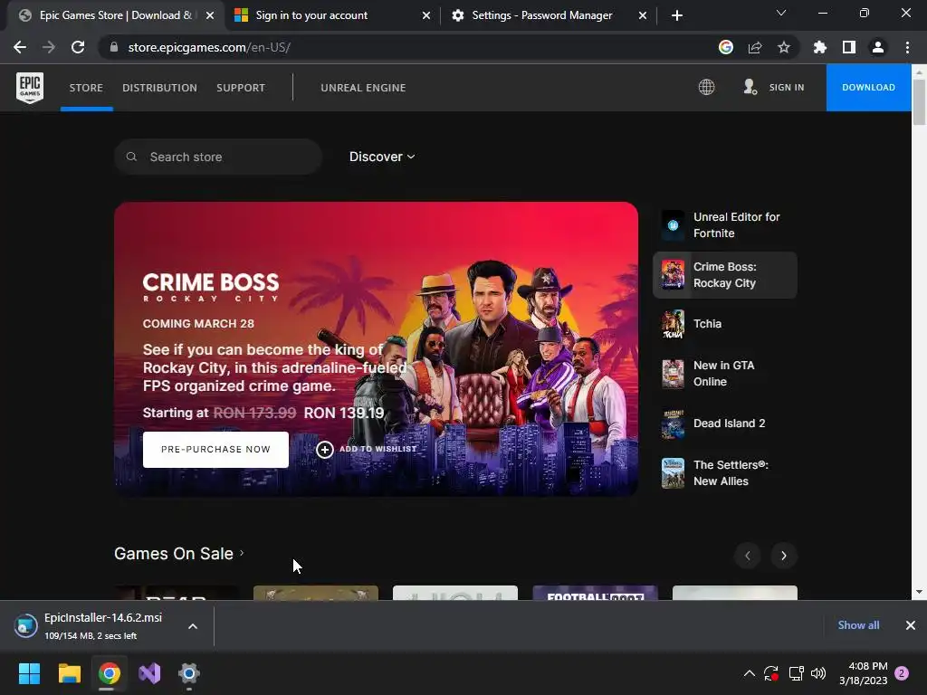Click the share page icon in the address bar
The image size is (927, 695).
point(755,47)
